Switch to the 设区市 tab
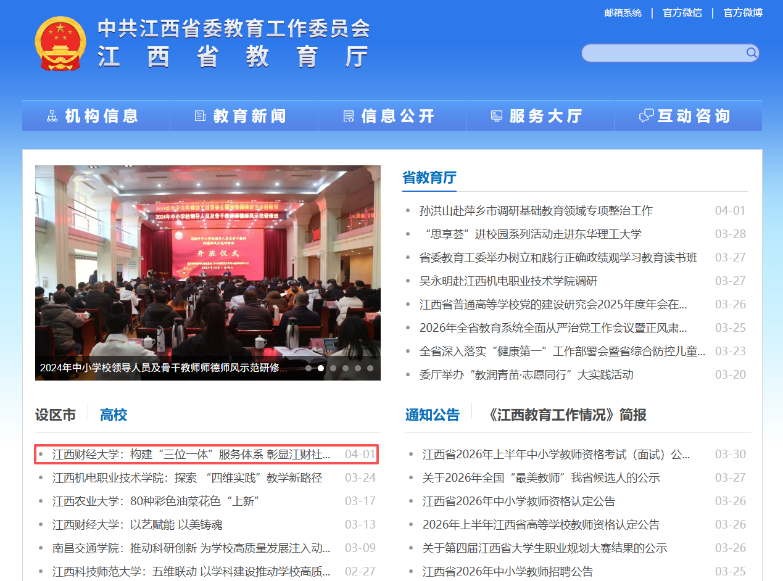This screenshot has width=783, height=581. coord(56,415)
